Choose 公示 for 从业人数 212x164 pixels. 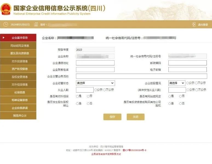pos(96,90)
